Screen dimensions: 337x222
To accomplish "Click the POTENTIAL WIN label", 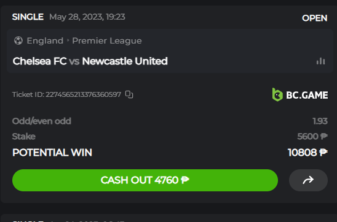I will 52,153.
